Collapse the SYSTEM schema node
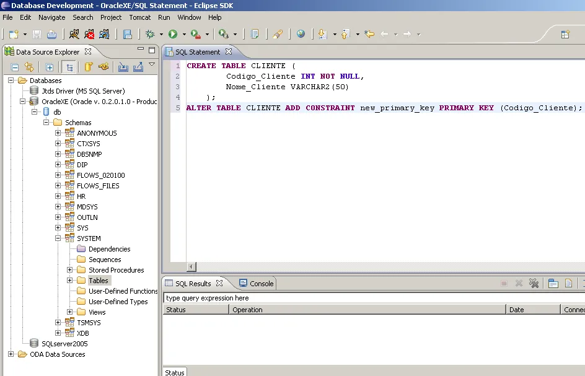Viewport: 585px width, 376px height. click(x=58, y=238)
